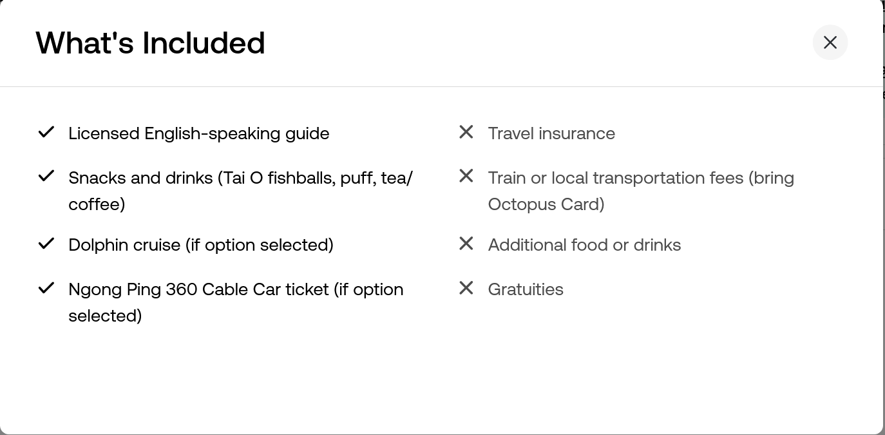Click the X icon beside Travel insurance
Image resolution: width=885 pixels, height=435 pixels.
point(466,132)
